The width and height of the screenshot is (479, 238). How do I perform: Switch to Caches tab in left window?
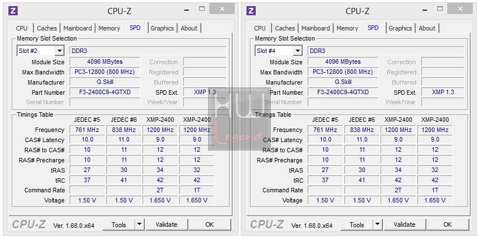tap(47, 28)
